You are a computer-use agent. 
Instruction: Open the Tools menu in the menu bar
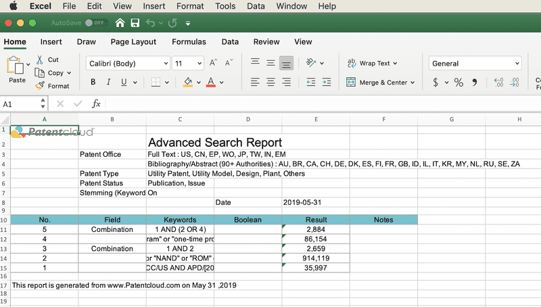[x=225, y=6]
